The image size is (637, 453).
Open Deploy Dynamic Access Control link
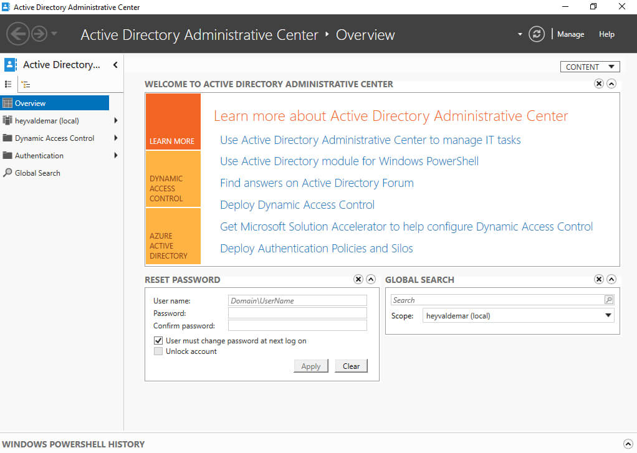tap(297, 205)
